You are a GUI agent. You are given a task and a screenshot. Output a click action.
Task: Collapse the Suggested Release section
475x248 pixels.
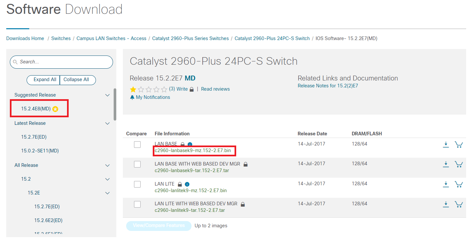coord(107,95)
